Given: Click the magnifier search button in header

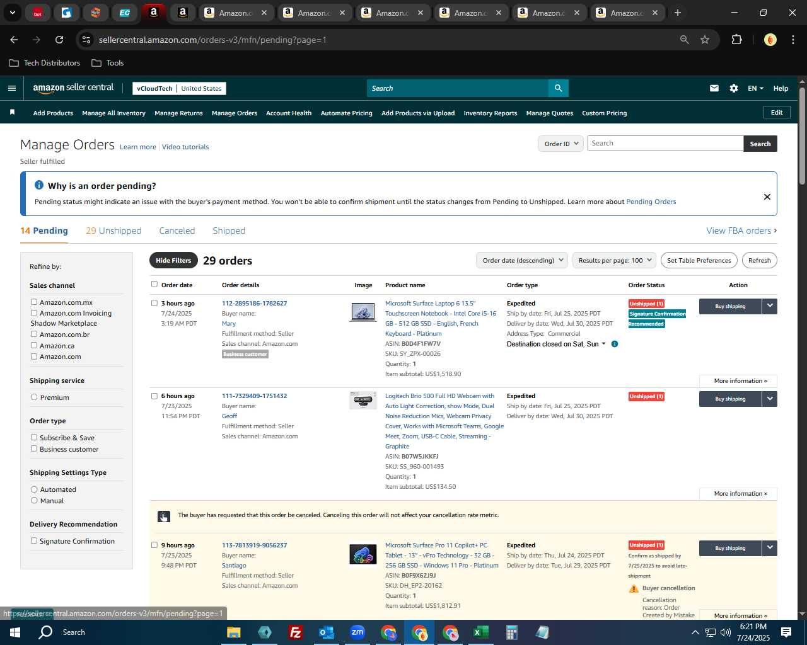Looking at the screenshot, I should (558, 88).
